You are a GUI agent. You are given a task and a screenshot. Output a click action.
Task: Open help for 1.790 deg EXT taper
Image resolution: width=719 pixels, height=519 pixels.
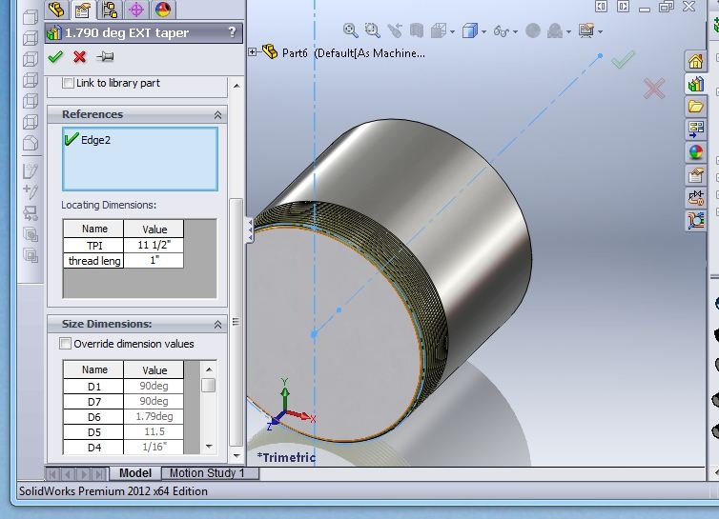(x=232, y=32)
